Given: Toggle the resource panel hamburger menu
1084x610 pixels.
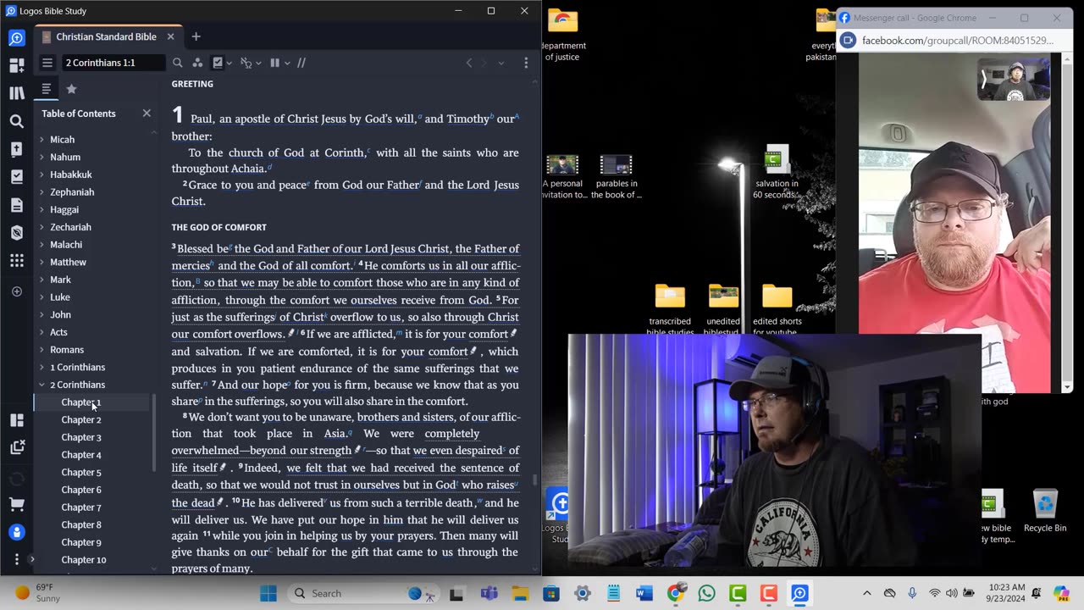Looking at the screenshot, I should (x=47, y=63).
